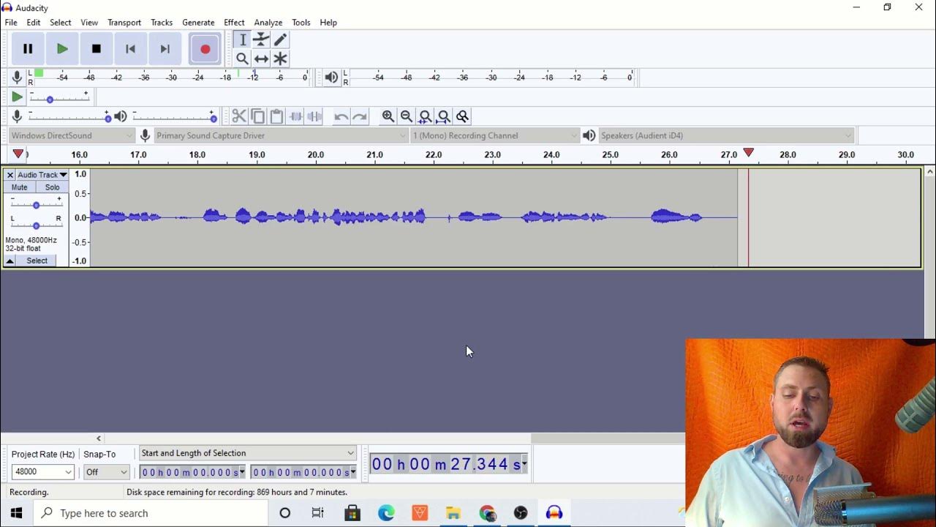
Task: Open File Explorer from taskbar
Action: coord(453,513)
